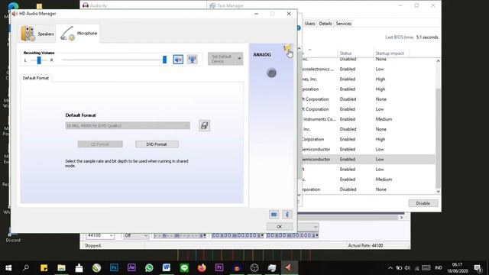489x275 pixels.
Task: Click the DVD Format button
Action: (x=157, y=144)
